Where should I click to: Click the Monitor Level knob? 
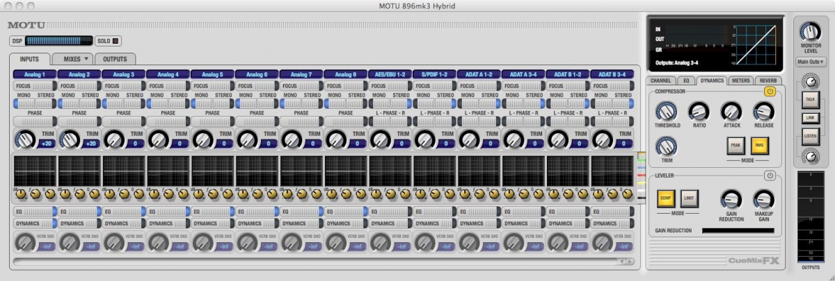coord(811,31)
